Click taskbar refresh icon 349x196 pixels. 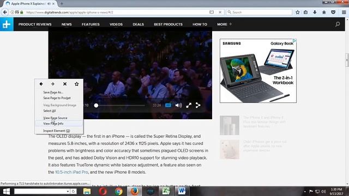coord(73,191)
